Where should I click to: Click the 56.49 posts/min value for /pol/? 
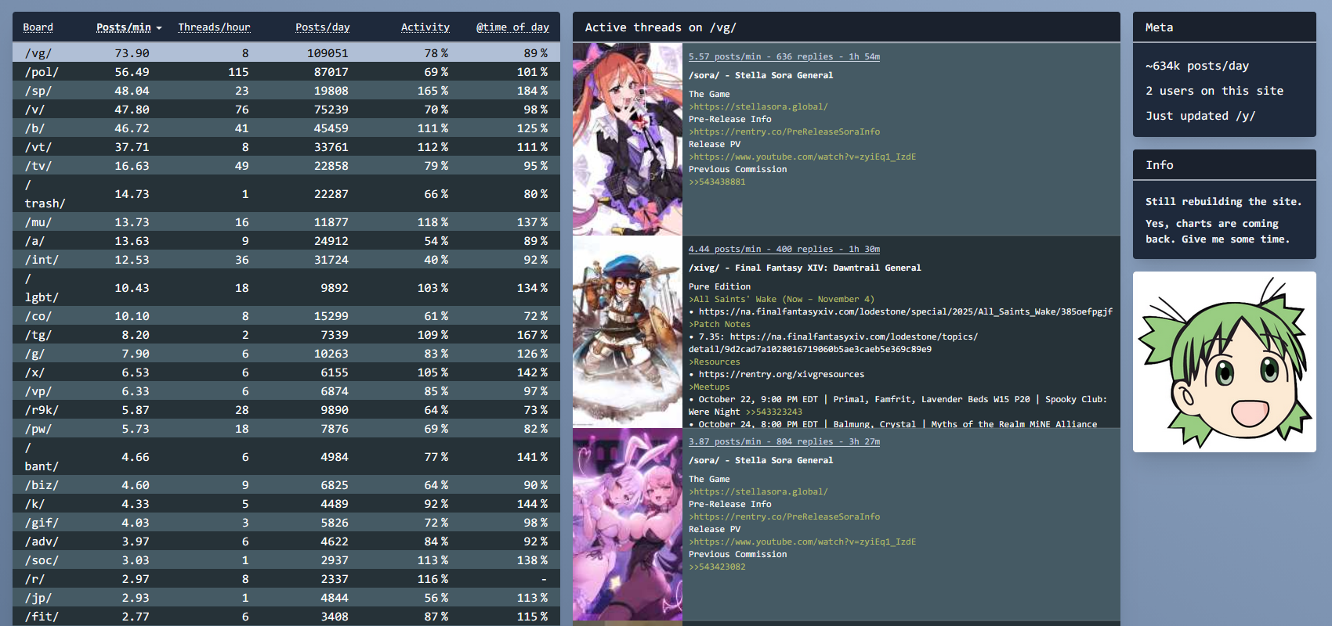(x=132, y=72)
